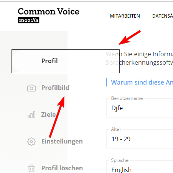Click the Benutzername field containing Djfe
The height and width of the screenshot is (173, 173).
pyautogui.click(x=140, y=108)
